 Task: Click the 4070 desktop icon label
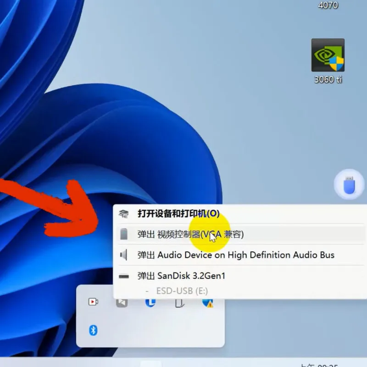click(x=328, y=6)
